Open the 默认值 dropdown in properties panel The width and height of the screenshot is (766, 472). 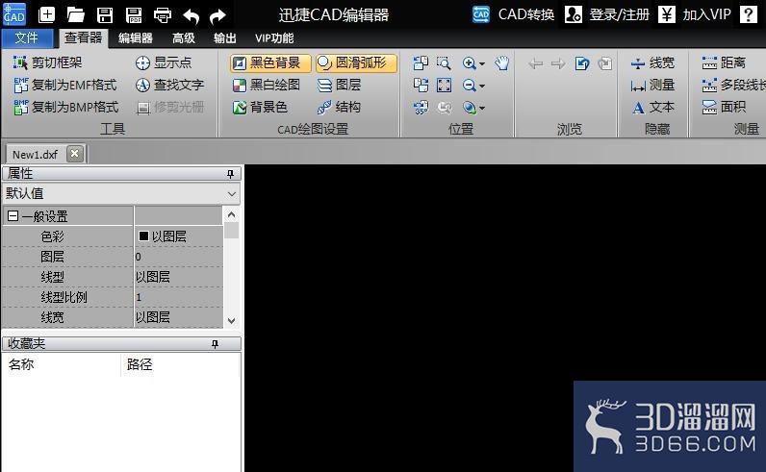click(x=232, y=194)
